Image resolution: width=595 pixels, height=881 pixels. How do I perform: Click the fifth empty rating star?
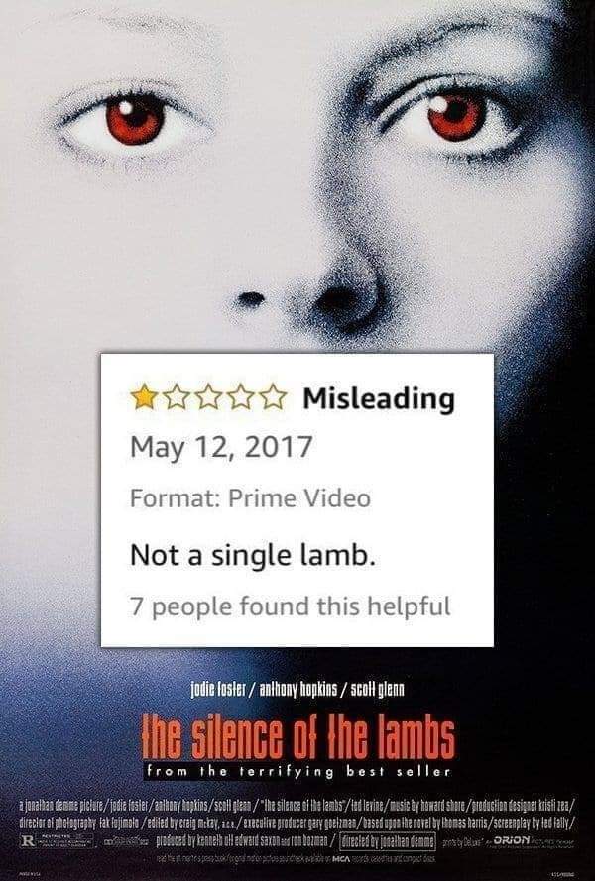[x=274, y=396]
